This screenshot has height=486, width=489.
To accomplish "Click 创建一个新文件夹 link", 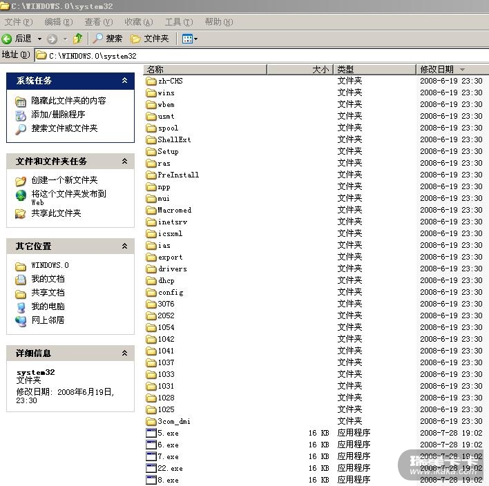I will coord(64,180).
